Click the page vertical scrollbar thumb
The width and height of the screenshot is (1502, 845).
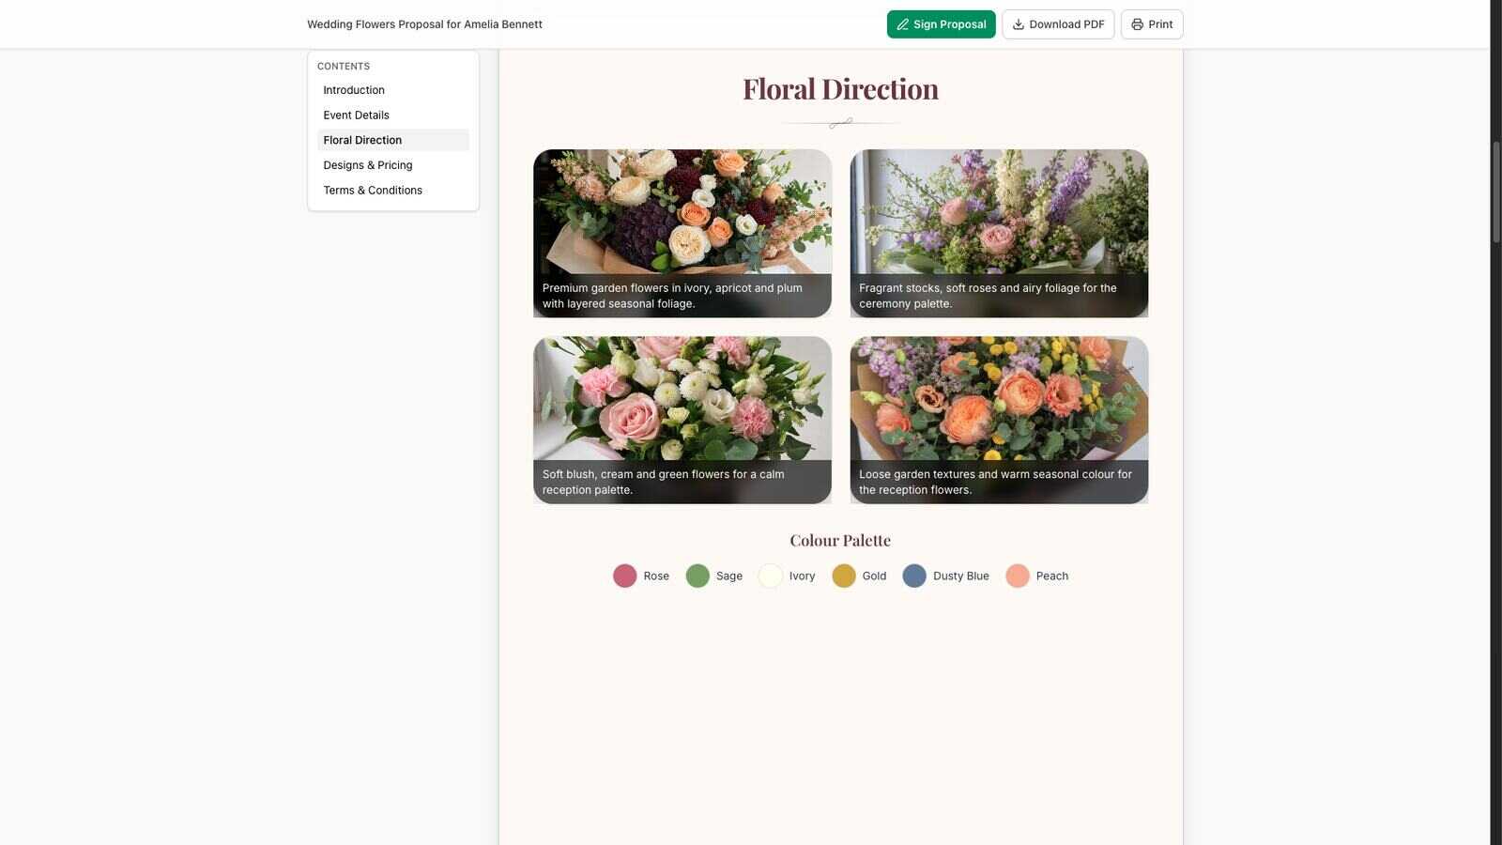pos(1496,192)
